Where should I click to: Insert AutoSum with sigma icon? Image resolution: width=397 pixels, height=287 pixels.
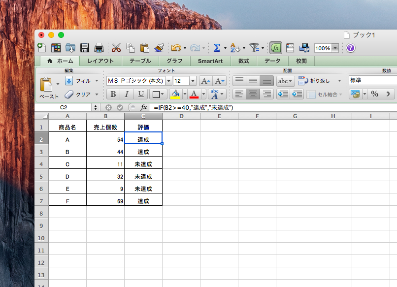coord(217,48)
